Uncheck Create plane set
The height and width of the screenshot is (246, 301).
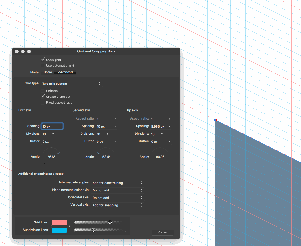43,96
